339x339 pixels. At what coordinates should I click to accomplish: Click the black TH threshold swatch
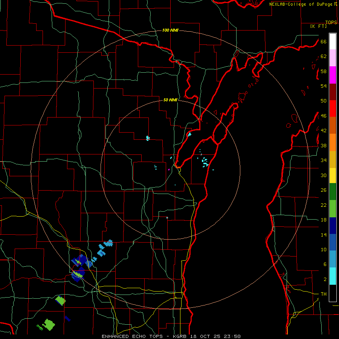coord(333,293)
